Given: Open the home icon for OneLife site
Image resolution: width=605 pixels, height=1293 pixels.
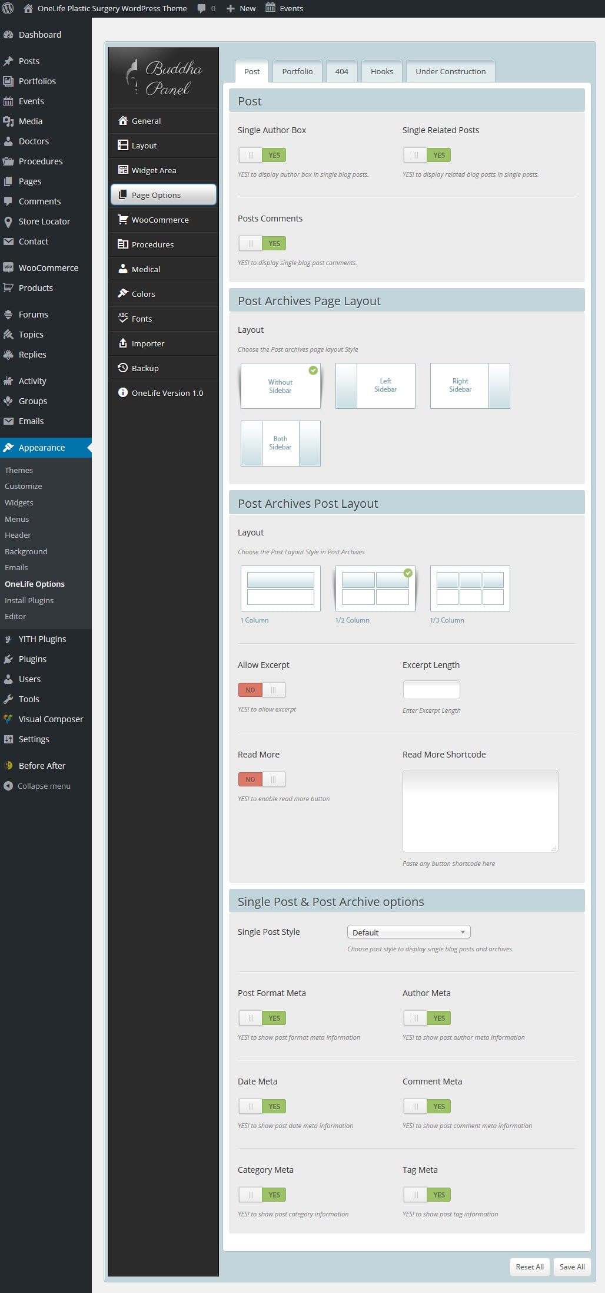Looking at the screenshot, I should click(28, 8).
